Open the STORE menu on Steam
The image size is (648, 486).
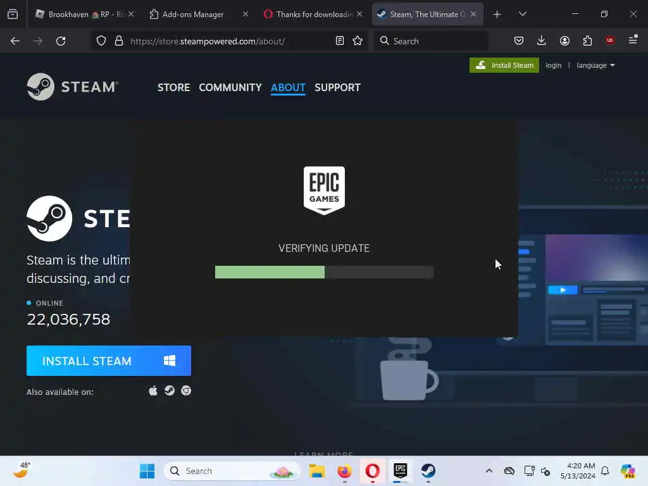[x=173, y=87]
